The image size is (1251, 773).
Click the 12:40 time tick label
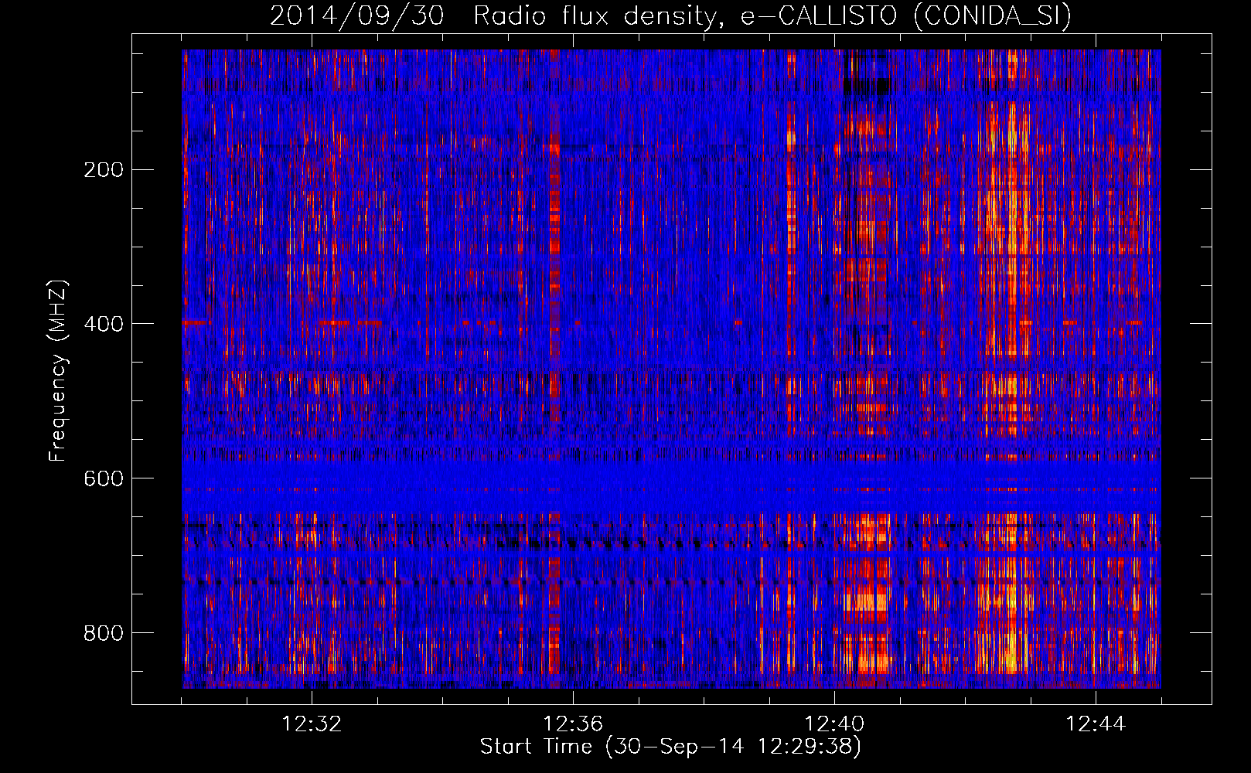[834, 724]
